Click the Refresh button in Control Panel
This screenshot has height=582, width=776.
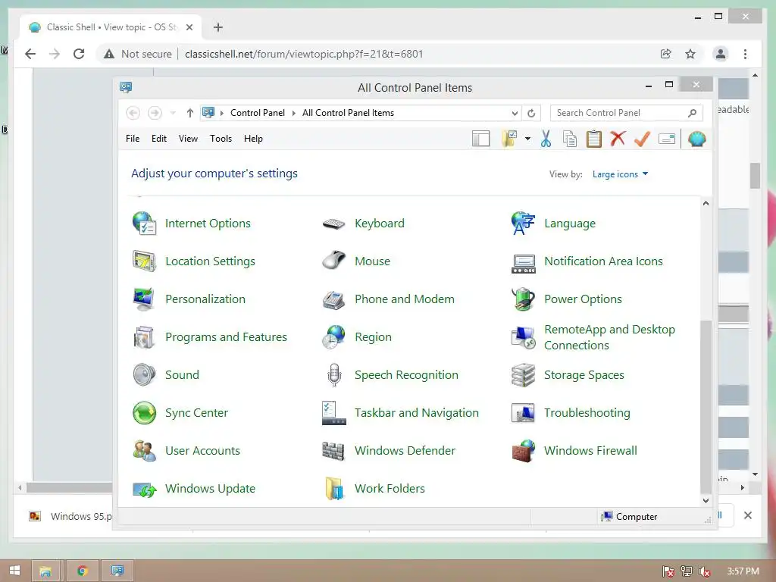[531, 114]
